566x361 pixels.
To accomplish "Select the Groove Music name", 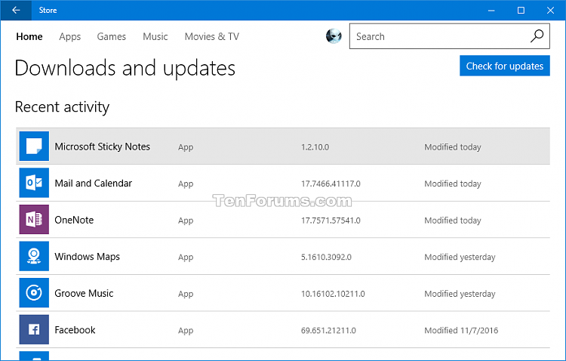I will point(84,293).
